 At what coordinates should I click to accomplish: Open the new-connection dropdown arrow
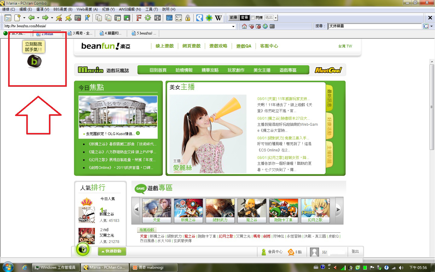[x=24, y=18]
